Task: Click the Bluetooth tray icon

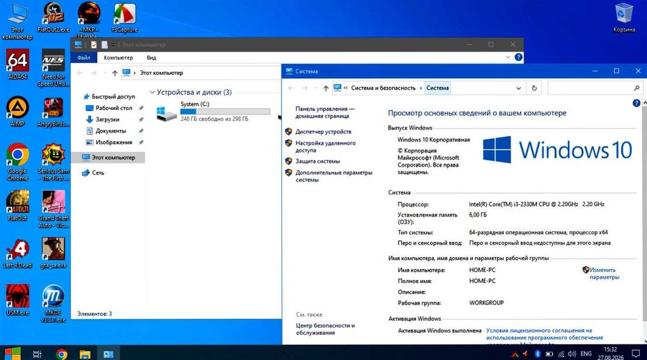Action: 537,354
